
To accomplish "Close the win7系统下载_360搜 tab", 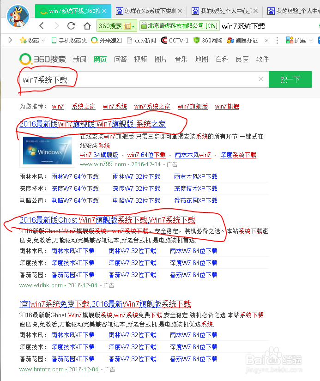I will (104, 11).
